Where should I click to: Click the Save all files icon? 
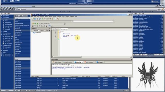(40, 19)
